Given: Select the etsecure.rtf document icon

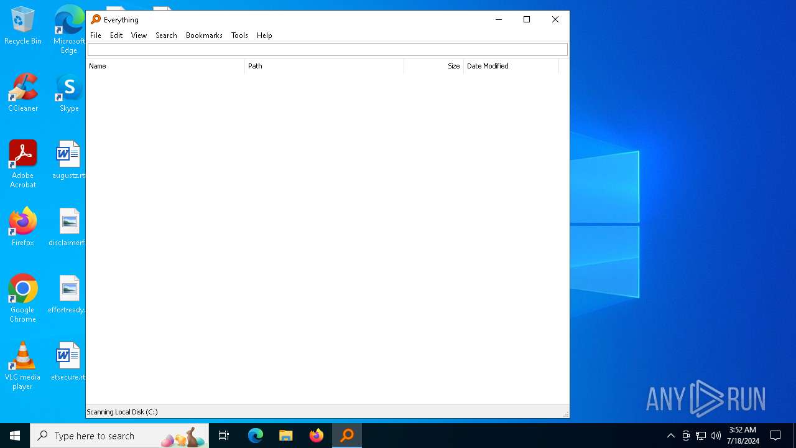Looking at the screenshot, I should [x=68, y=362].
